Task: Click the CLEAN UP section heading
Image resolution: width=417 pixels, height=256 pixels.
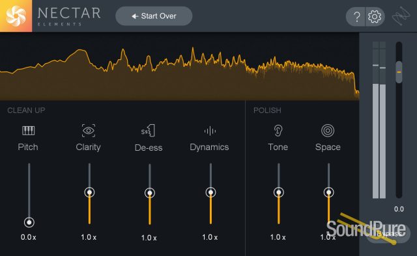Action: [x=26, y=110]
